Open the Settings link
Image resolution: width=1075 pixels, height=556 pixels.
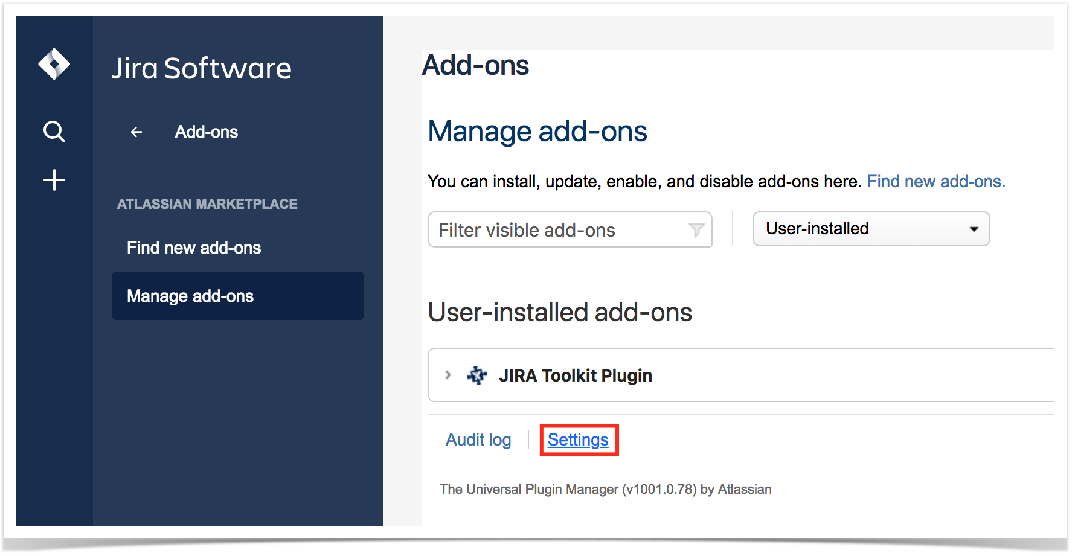point(578,439)
